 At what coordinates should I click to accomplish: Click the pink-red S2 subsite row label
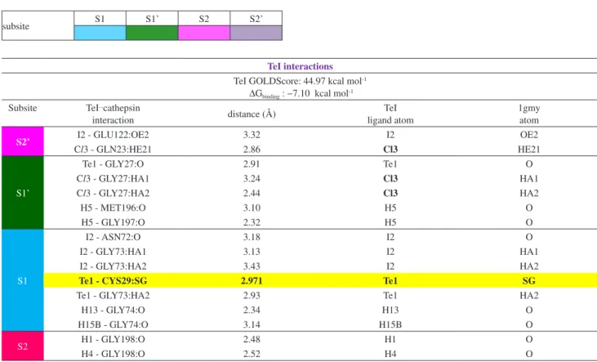(23, 346)
